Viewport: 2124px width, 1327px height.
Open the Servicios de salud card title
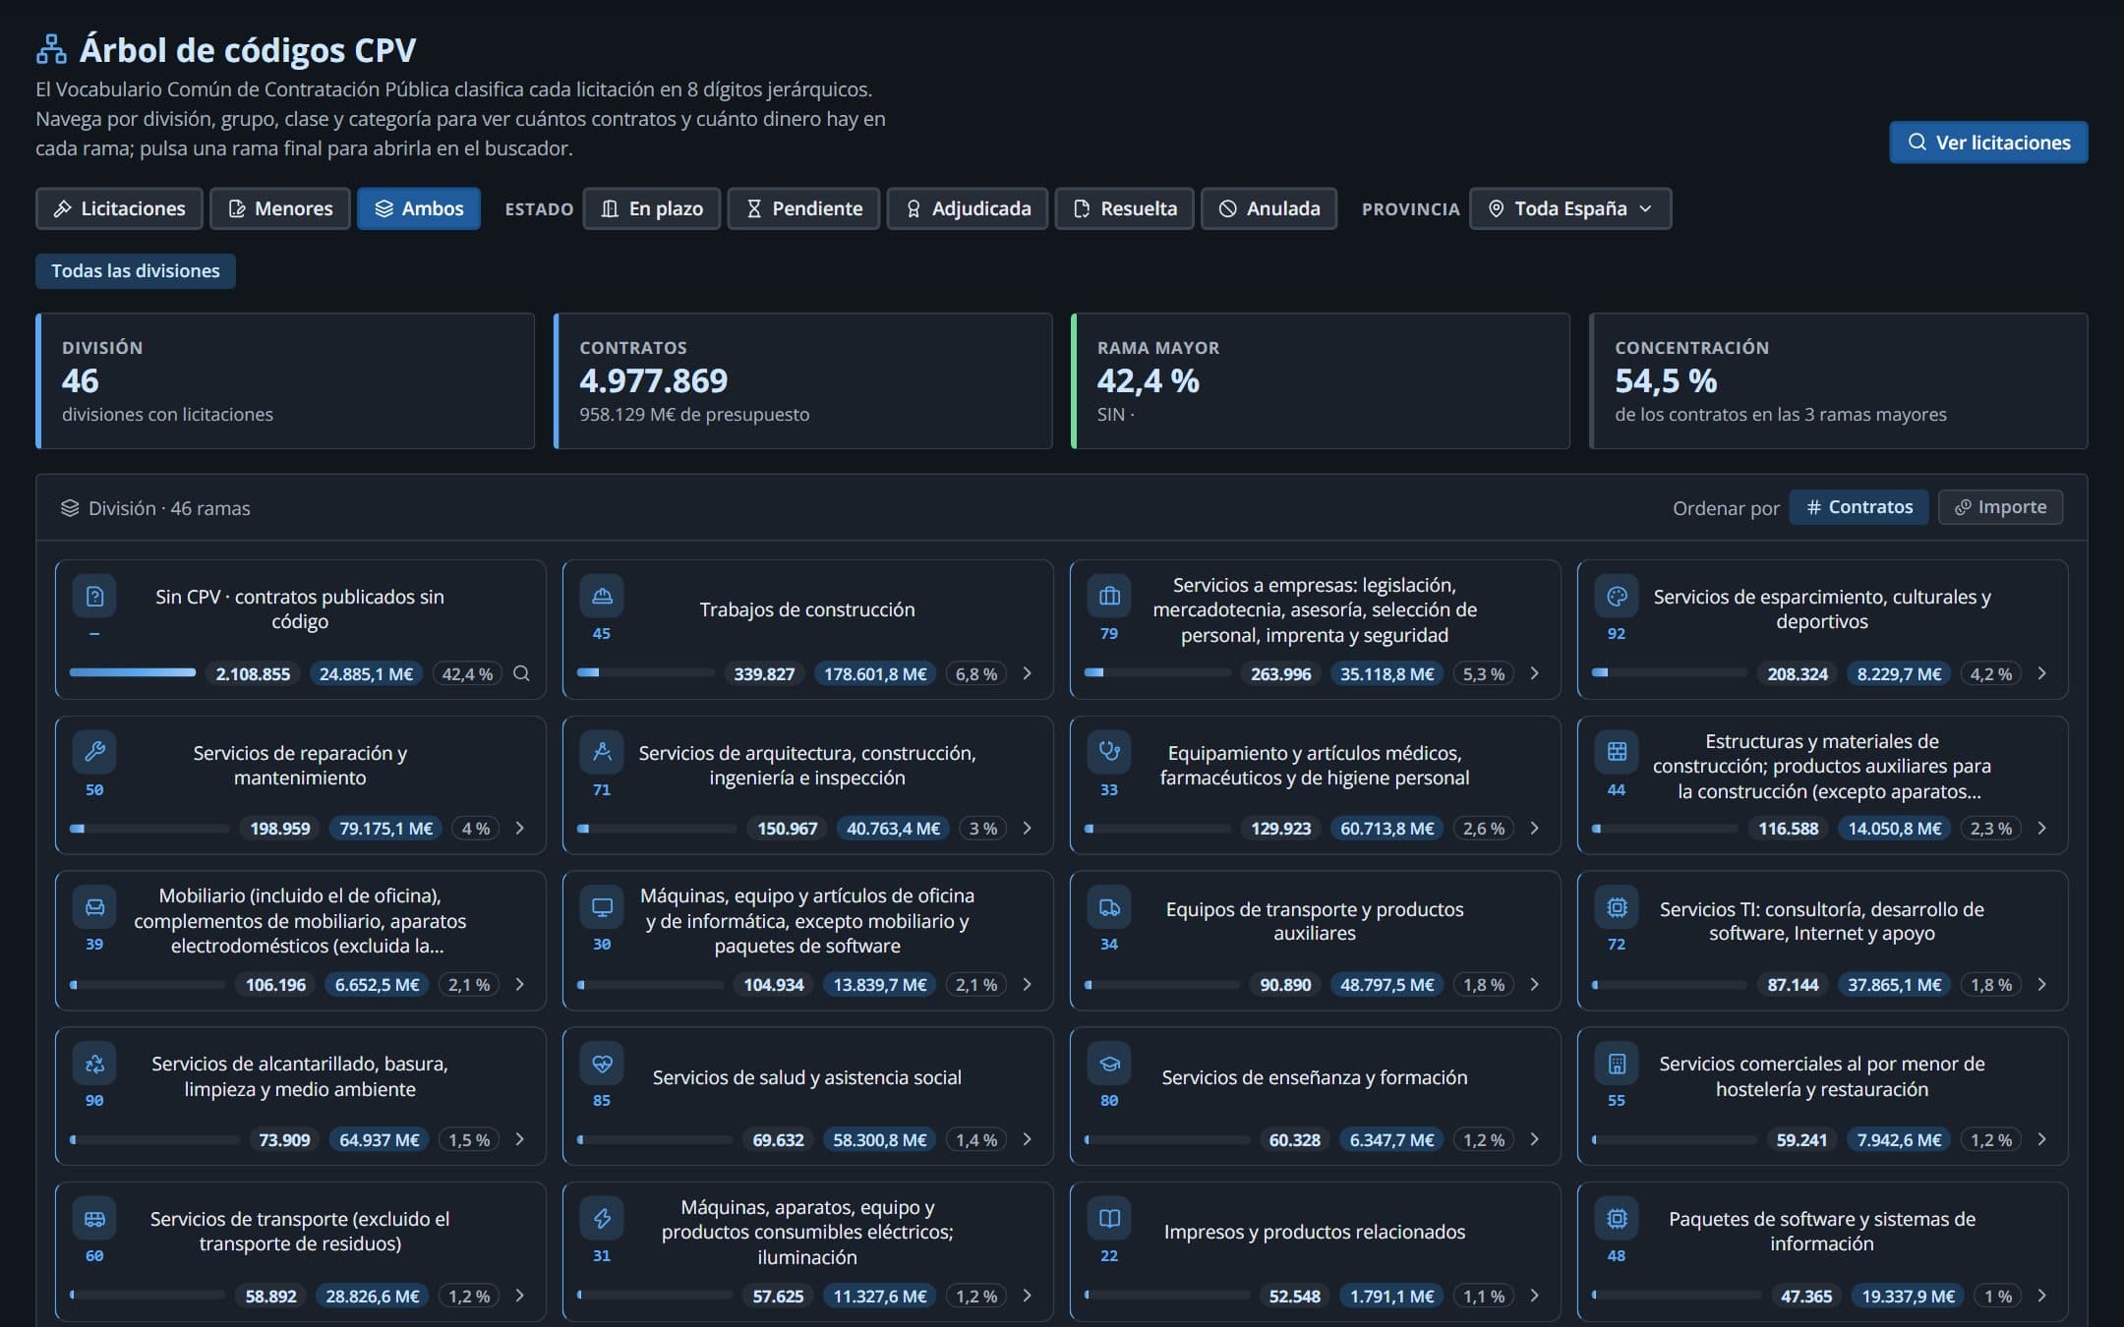tap(807, 1077)
